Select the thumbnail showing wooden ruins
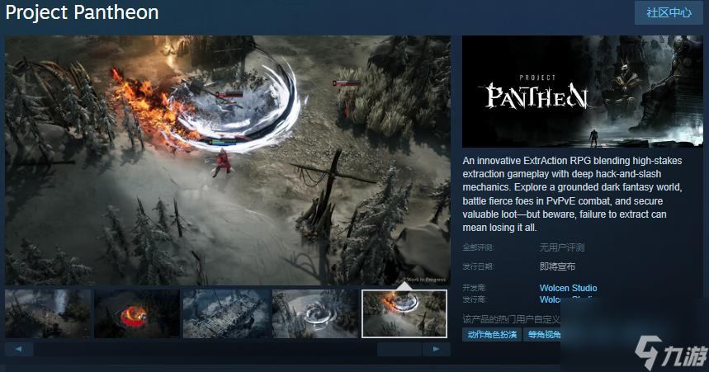 click(226, 313)
